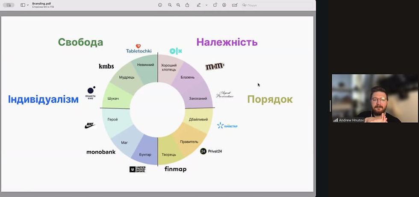Select Andrew Hnutov's video thumbnail
The height and width of the screenshot is (197, 419).
pyautogui.click(x=375, y=98)
